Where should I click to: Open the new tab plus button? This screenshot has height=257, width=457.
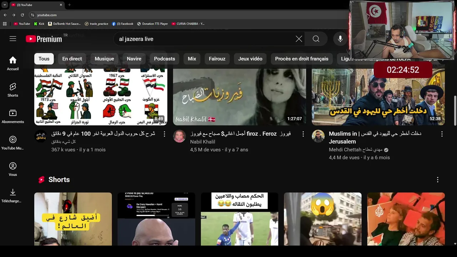click(69, 5)
